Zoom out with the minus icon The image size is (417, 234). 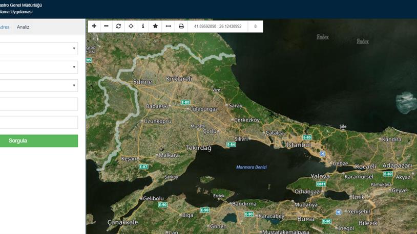pos(107,26)
